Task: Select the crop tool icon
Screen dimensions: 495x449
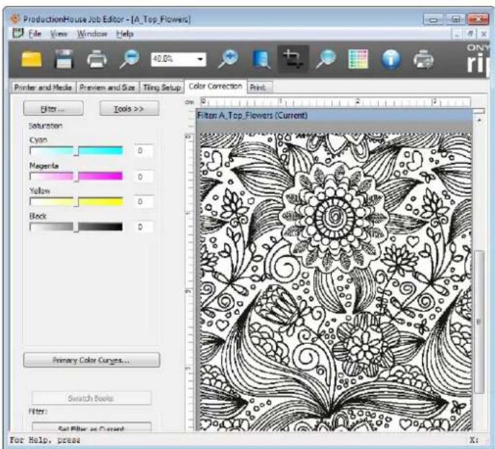Action: (293, 59)
